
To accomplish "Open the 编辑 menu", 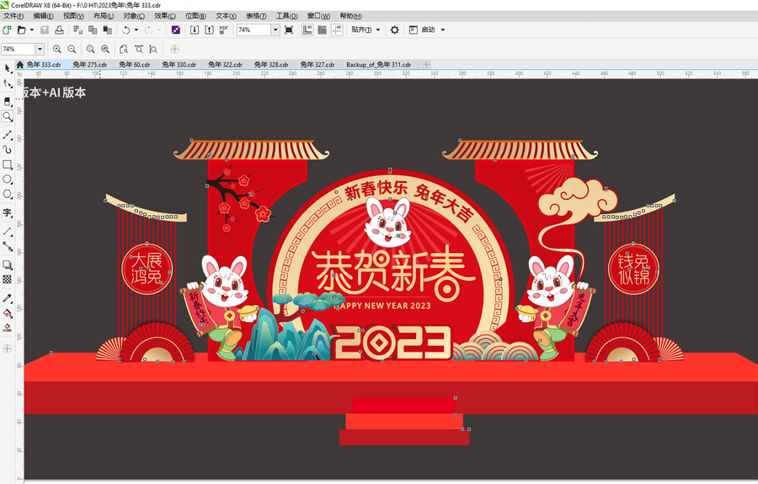I will [x=44, y=16].
